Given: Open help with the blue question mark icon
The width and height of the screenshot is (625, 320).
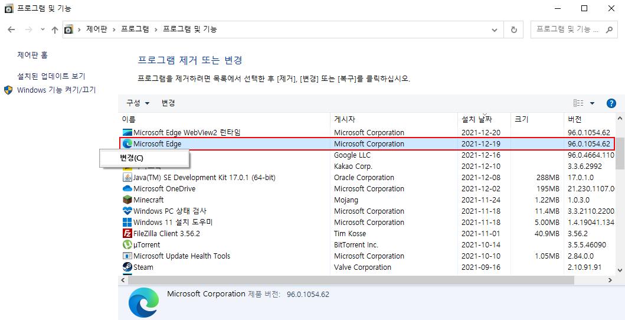Looking at the screenshot, I should 611,103.
